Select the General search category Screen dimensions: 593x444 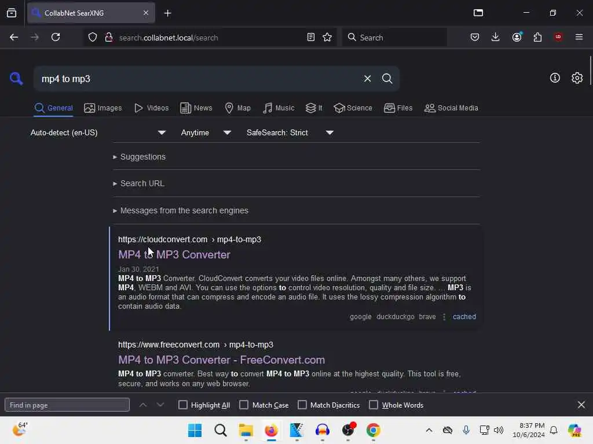54,108
